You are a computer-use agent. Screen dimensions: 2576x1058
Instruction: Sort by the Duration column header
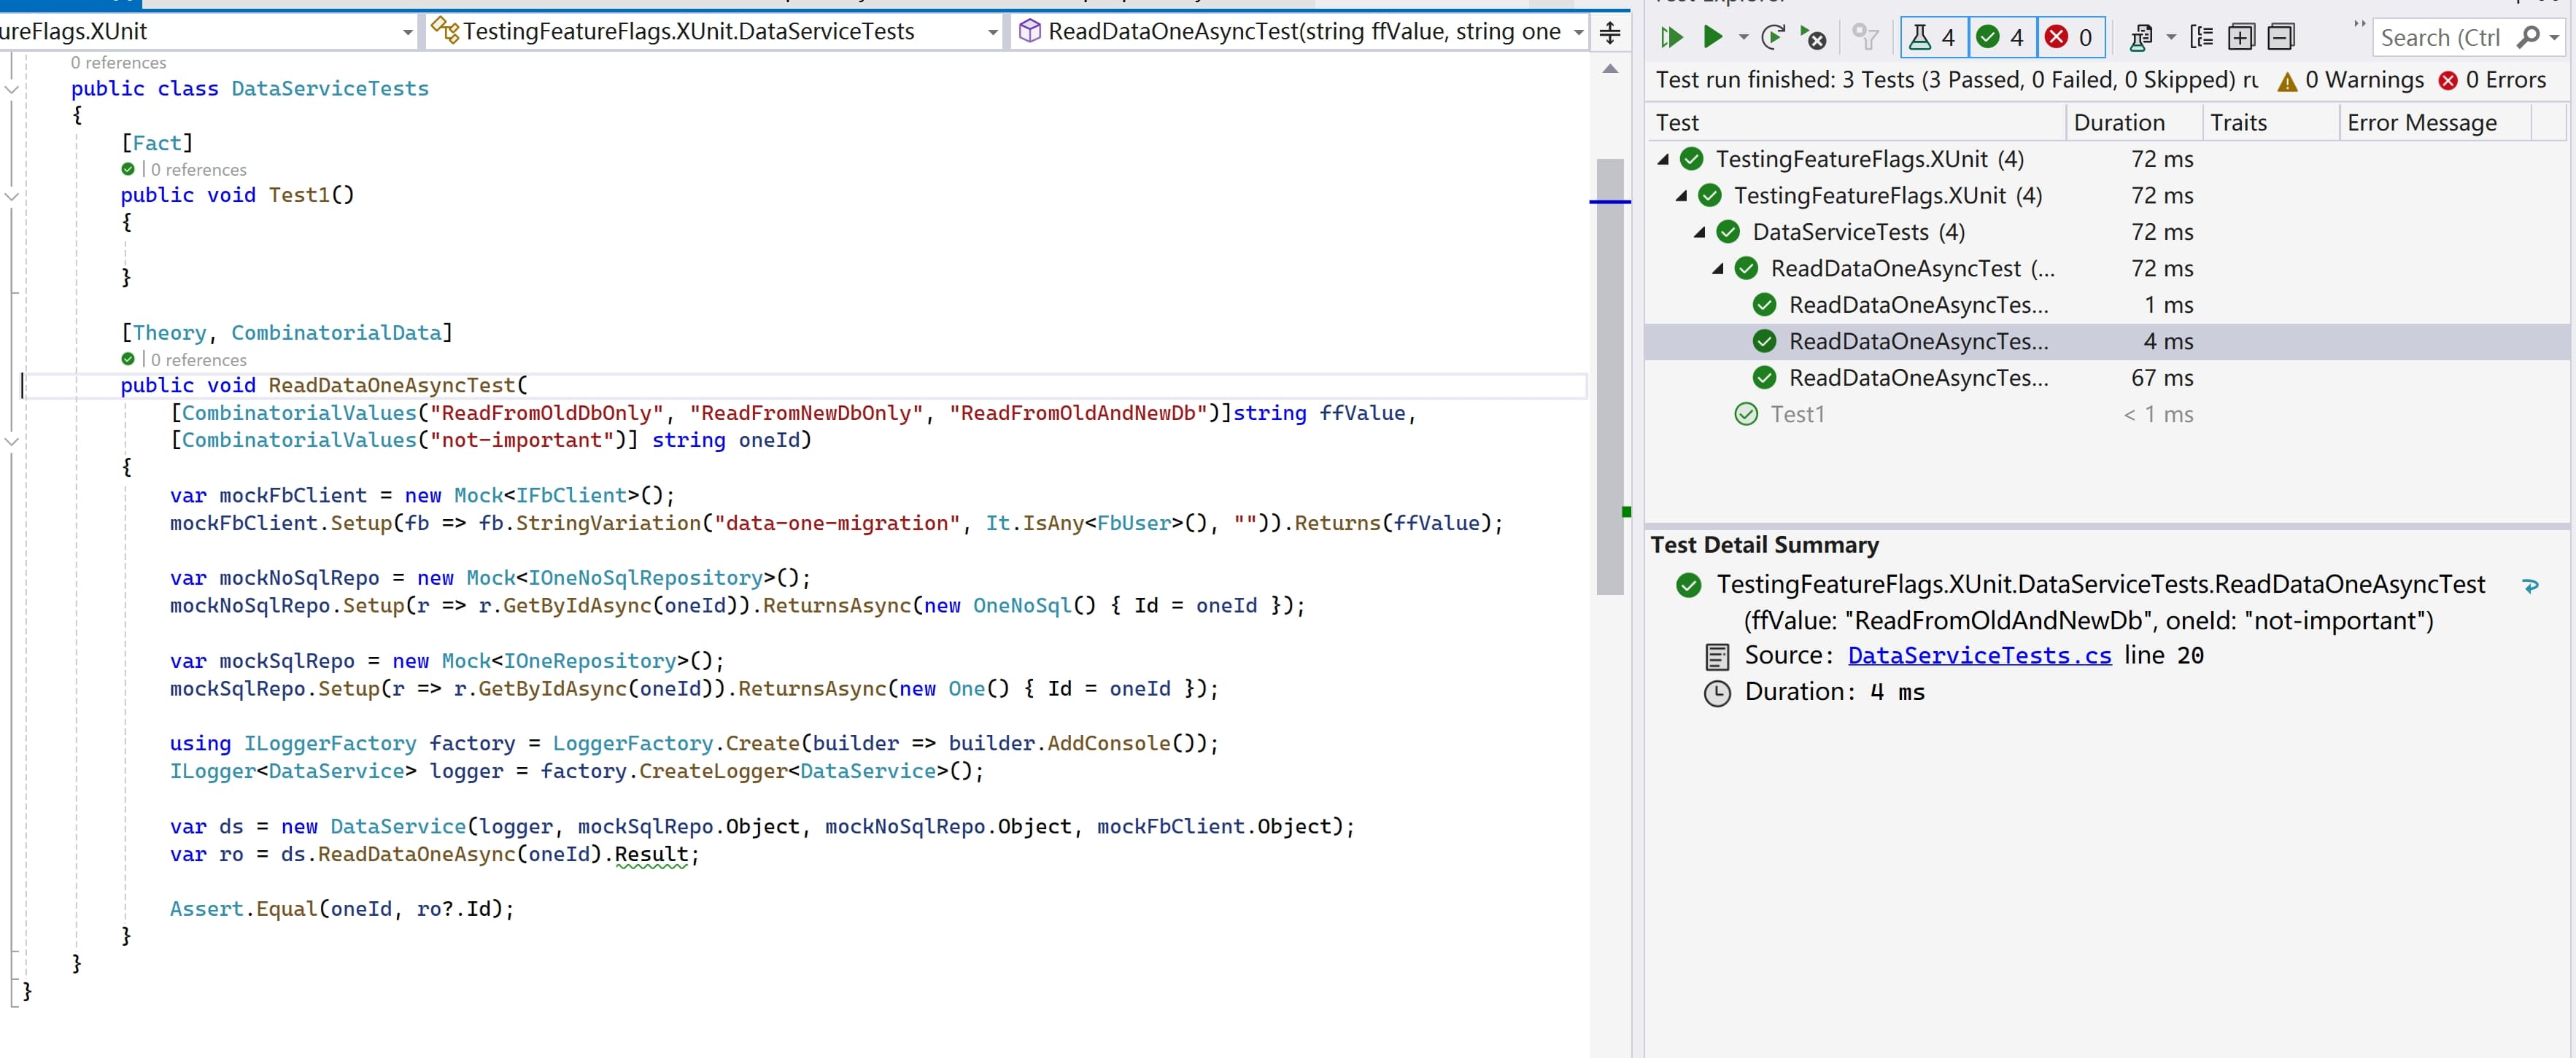2119,123
